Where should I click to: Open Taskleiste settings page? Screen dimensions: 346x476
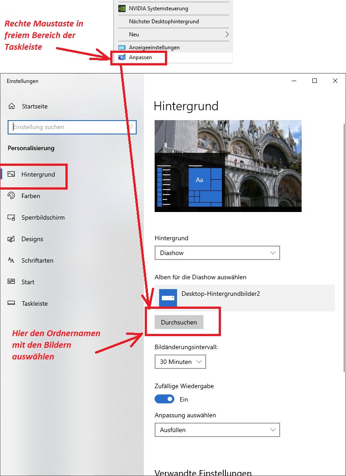click(x=72, y=303)
